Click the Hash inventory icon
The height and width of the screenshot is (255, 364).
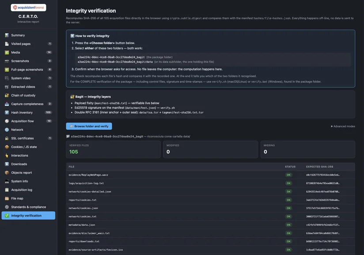pyautogui.click(x=7, y=112)
